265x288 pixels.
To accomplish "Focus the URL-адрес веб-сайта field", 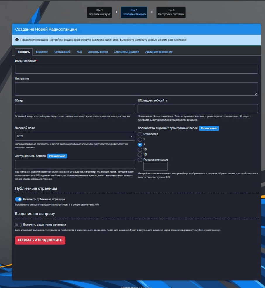I will coord(198,108).
